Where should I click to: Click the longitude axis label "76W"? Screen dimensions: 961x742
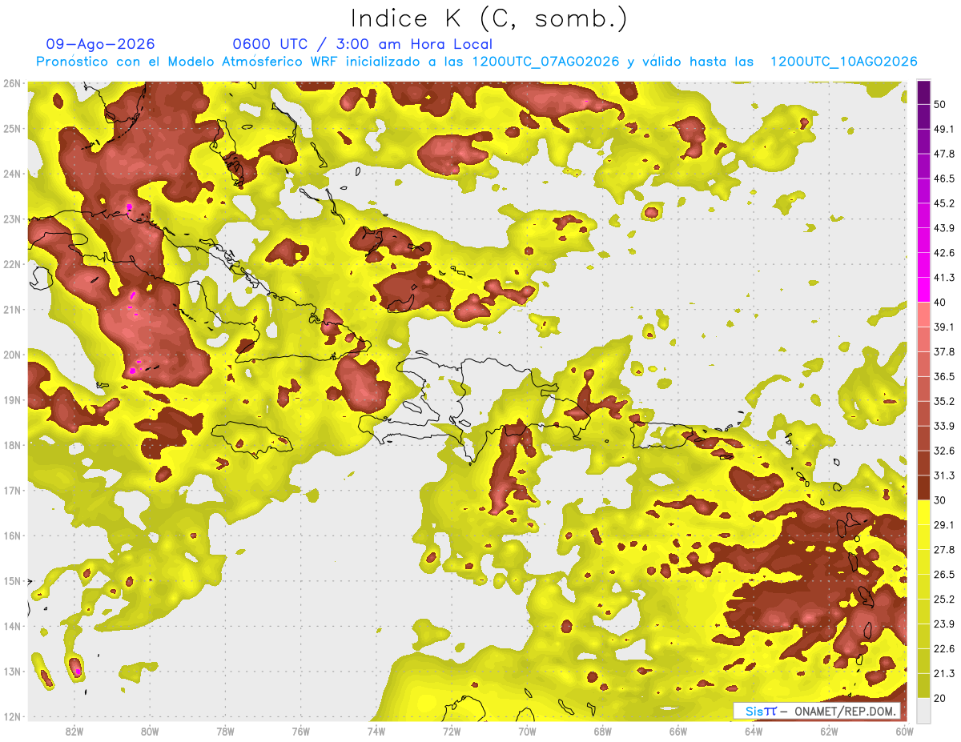pyautogui.click(x=301, y=731)
